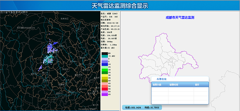The width and height of the screenshot is (240, 111).
Task: Click the 操作 column header
Action: pyautogui.click(x=201, y=85)
